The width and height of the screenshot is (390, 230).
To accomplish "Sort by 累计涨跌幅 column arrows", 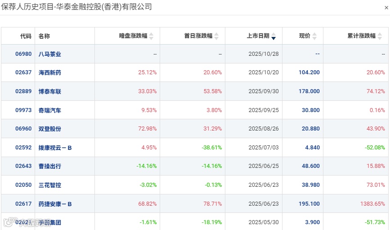I will pos(380,36).
